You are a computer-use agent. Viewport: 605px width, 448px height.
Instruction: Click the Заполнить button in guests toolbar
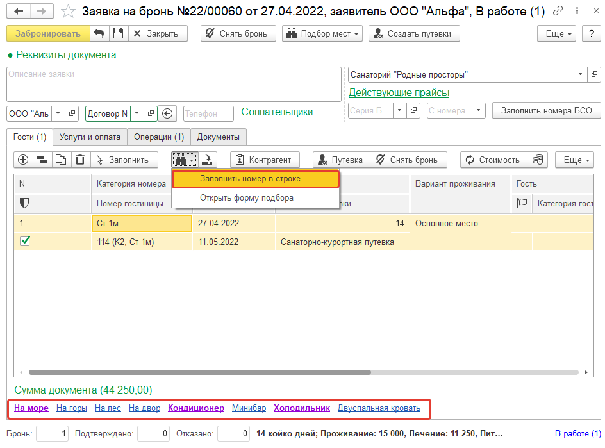pyautogui.click(x=124, y=160)
